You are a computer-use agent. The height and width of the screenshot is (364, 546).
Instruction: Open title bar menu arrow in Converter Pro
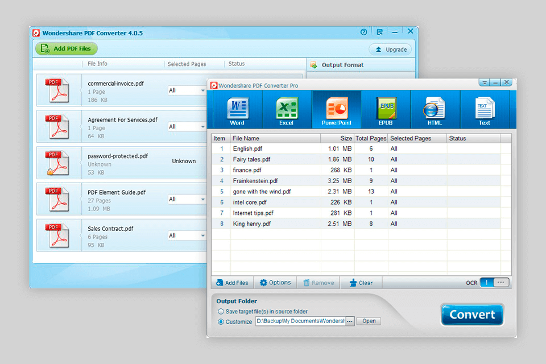point(485,82)
